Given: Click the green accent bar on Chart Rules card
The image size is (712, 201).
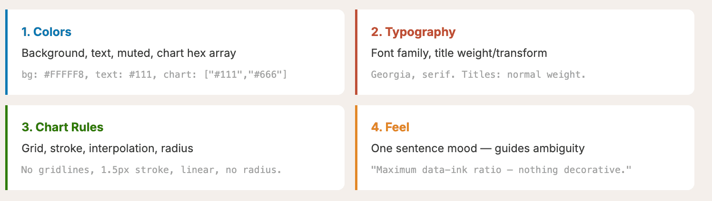Looking at the screenshot, I should point(6,147).
